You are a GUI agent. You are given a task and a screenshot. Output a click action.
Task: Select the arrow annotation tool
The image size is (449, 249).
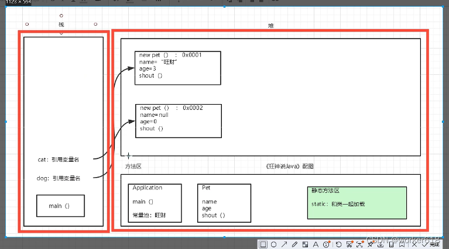click(x=284, y=244)
